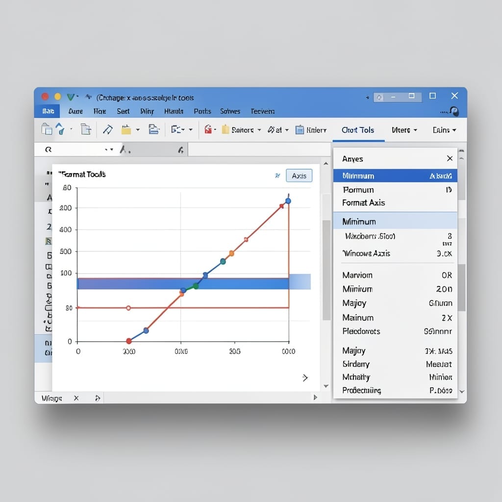The width and height of the screenshot is (502, 502).
Task: Click the red macOS-style close dot
Action: coord(45,97)
